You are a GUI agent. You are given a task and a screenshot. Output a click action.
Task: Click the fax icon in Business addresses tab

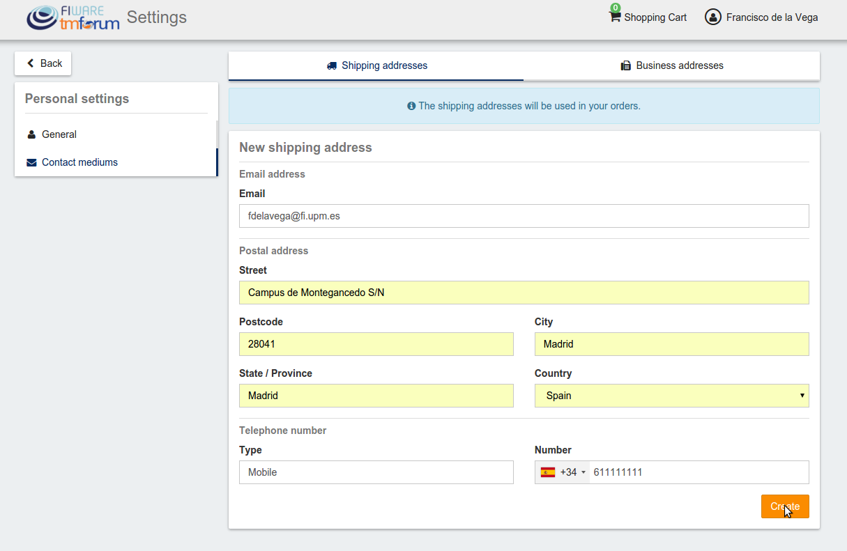[626, 65]
